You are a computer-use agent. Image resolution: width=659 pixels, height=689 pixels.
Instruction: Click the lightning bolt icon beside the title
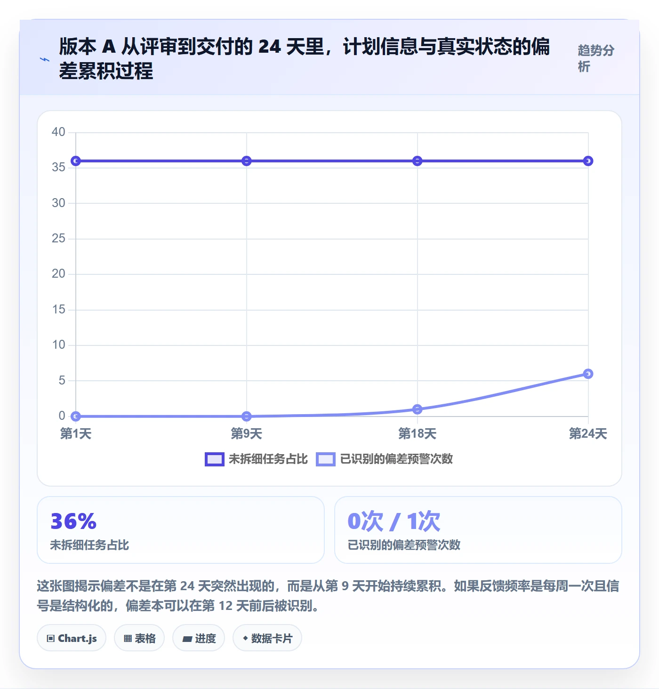coord(45,59)
